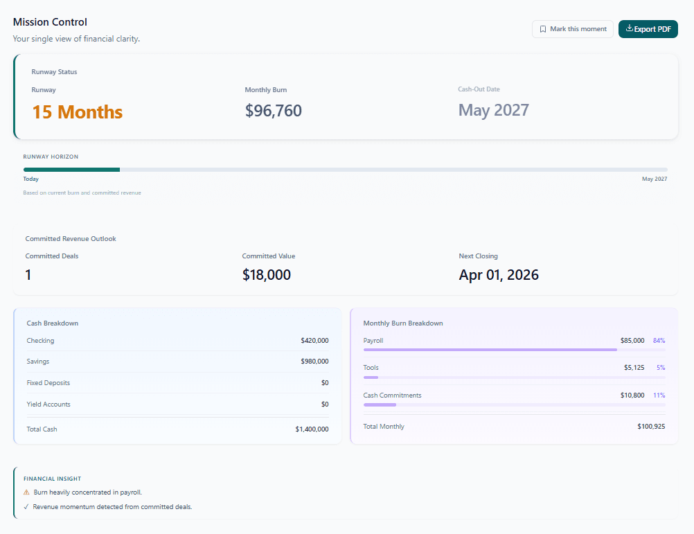Viewport: 694px width, 534px height.
Task: Click the Checking row showing $420,000
Action: pos(177,340)
